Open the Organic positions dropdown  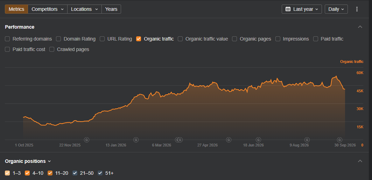[x=28, y=161]
